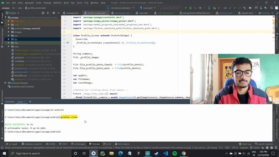279x157 pixels.
Task: Open Task View in the taskbar
Action: point(84,153)
